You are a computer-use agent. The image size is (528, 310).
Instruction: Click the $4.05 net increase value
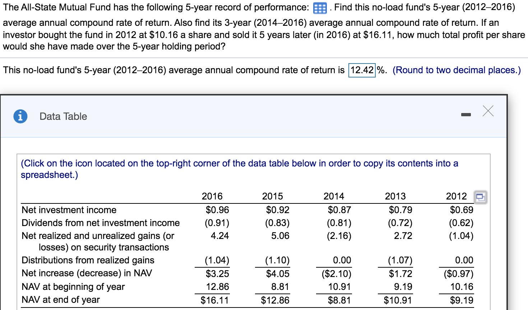278,274
